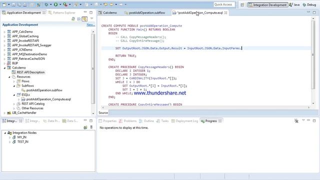320x180 pixels.
Task: Open the New wizard dropdown arrow
Action: point(9,4)
